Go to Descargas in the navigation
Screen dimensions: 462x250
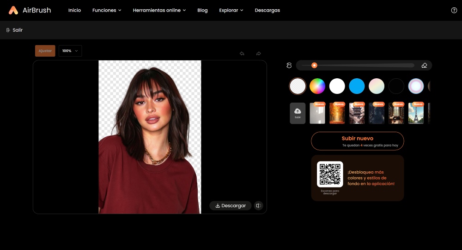point(267,10)
